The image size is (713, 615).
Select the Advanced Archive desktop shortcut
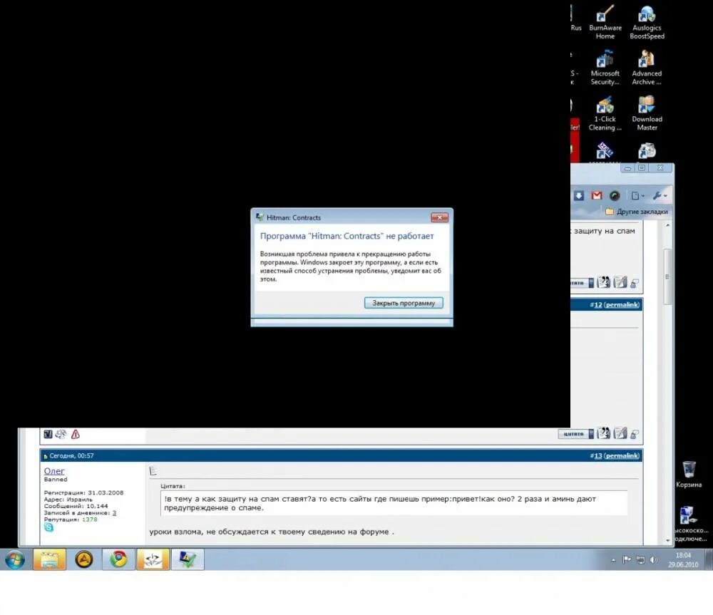[647, 68]
